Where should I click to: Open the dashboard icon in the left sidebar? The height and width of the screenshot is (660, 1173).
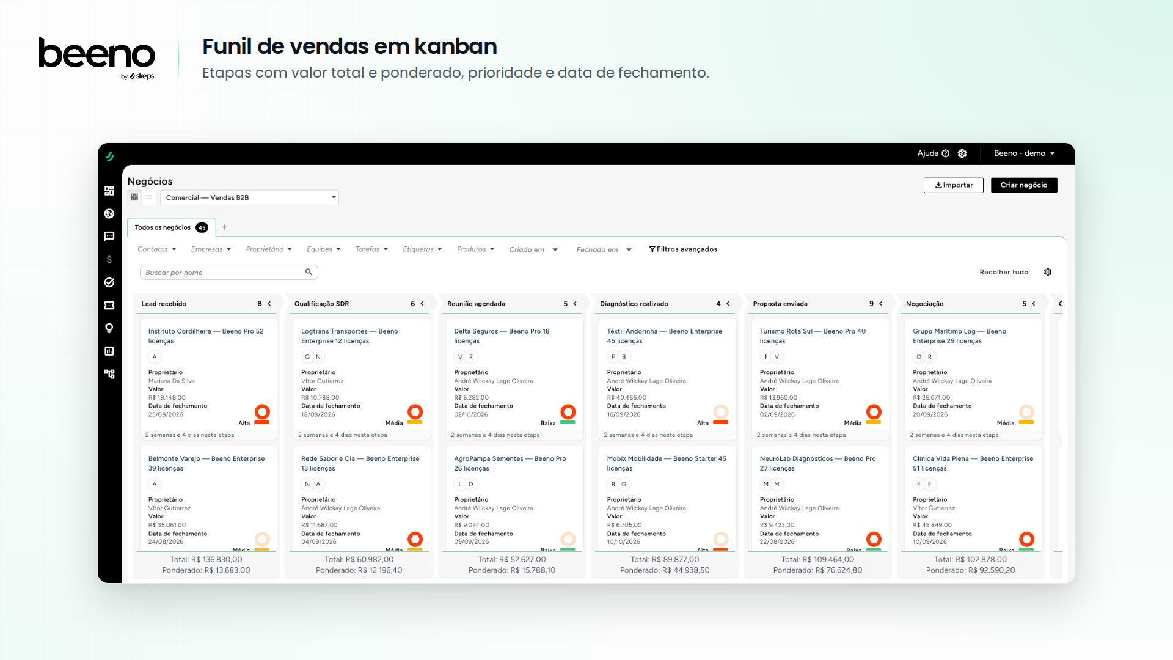click(109, 191)
